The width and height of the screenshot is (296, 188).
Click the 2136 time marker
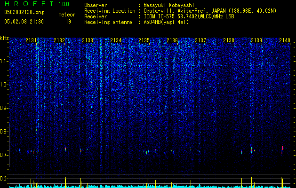click(172, 40)
